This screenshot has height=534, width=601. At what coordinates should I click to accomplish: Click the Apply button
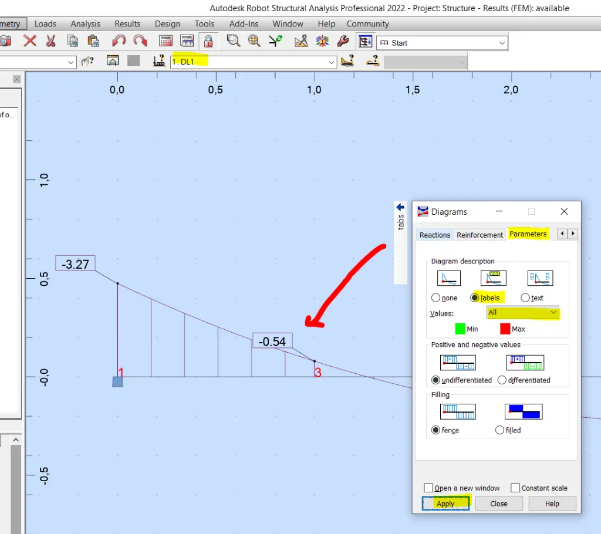point(445,503)
